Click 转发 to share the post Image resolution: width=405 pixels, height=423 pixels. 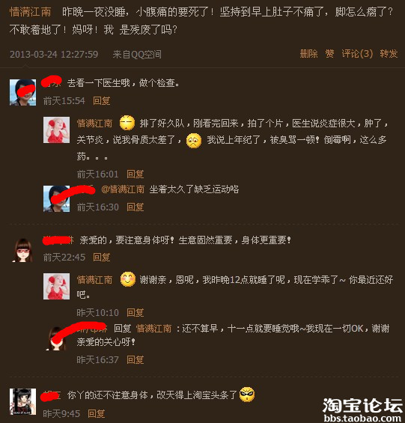(x=389, y=54)
